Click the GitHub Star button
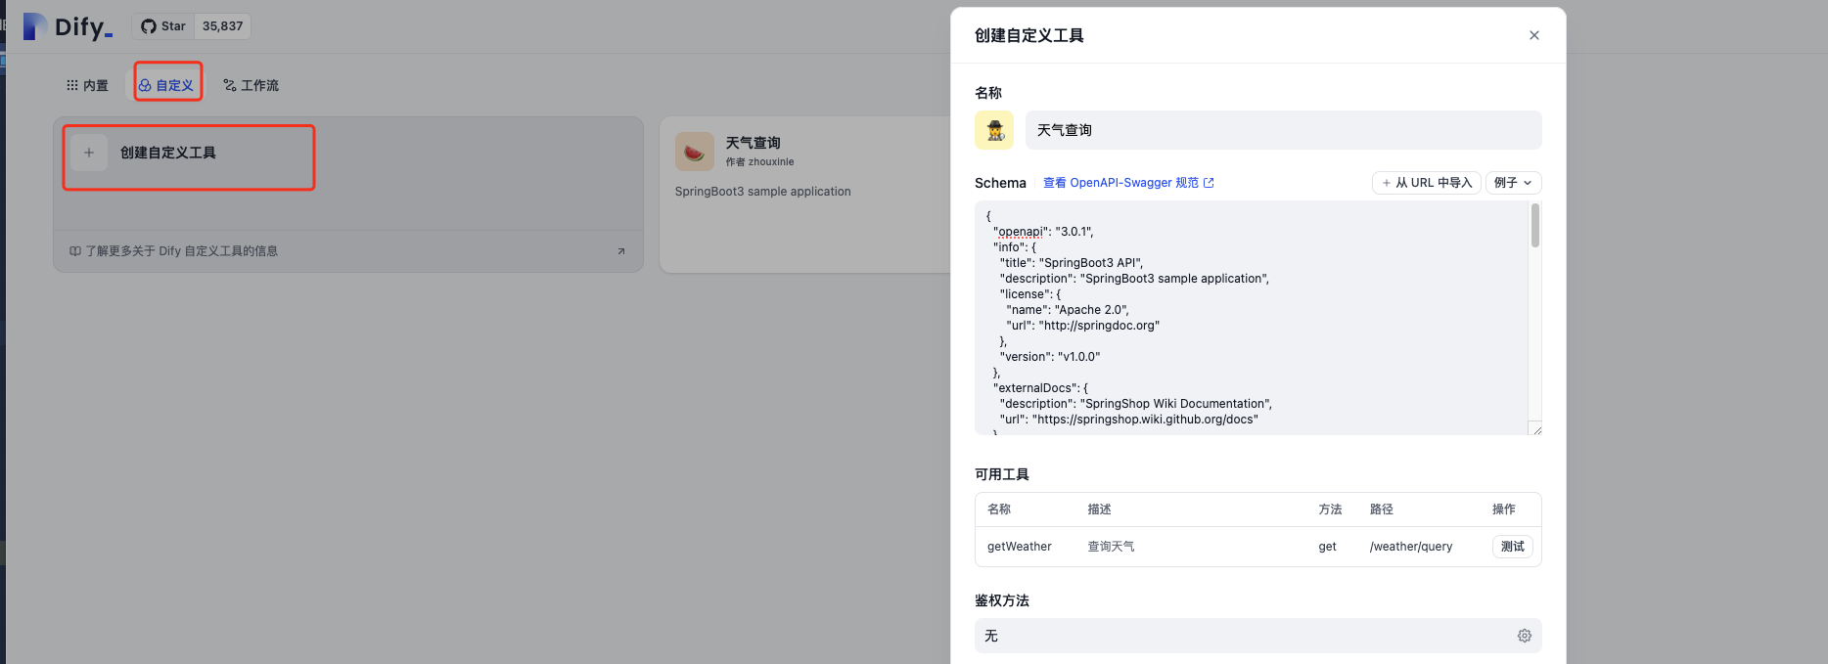Image resolution: width=1828 pixels, height=664 pixels. (163, 26)
